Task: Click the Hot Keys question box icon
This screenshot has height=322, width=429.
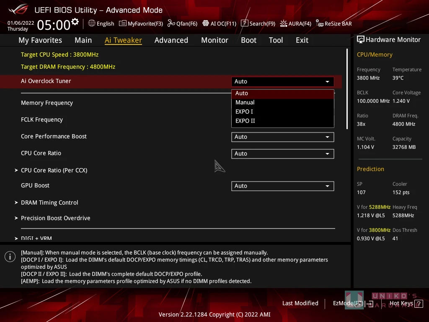Action: pyautogui.click(x=419, y=304)
